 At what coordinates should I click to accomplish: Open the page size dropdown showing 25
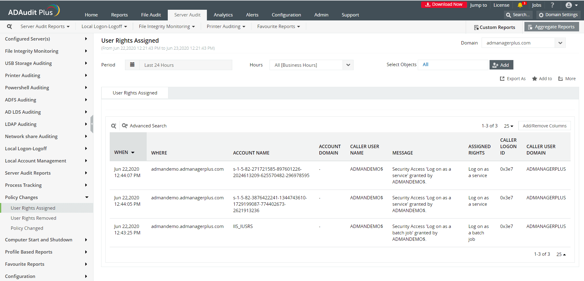click(508, 126)
